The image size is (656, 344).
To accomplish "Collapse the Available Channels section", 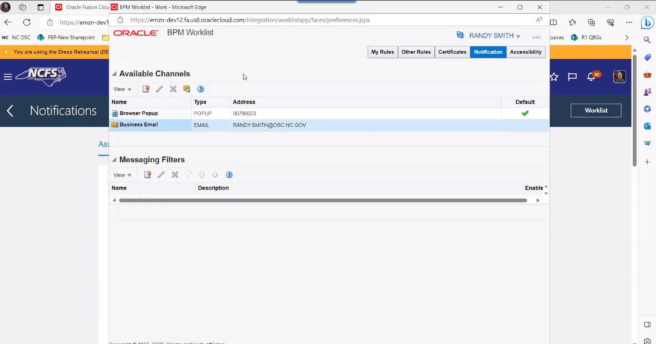I will [114, 74].
